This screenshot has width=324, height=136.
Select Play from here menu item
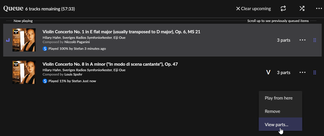pyautogui.click(x=279, y=98)
